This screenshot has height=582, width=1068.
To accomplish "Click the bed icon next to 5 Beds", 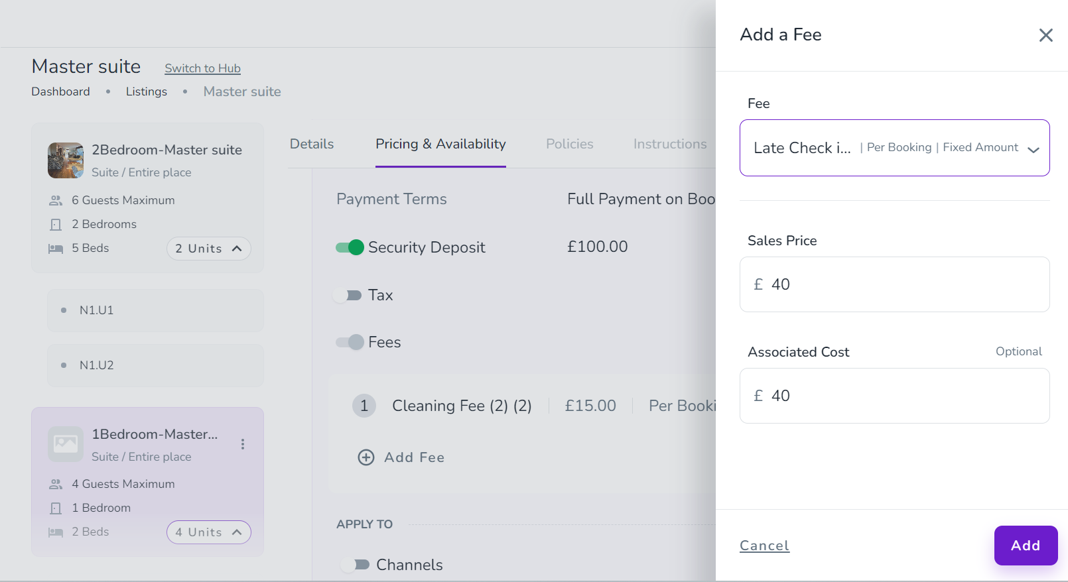I will (x=56, y=249).
